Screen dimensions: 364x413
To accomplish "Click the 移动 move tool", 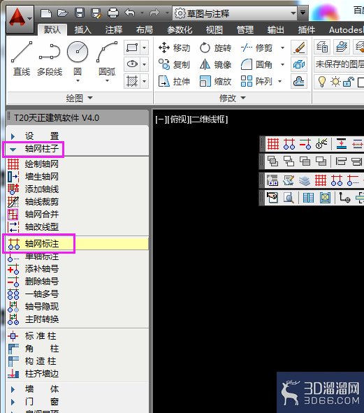I will [x=175, y=48].
